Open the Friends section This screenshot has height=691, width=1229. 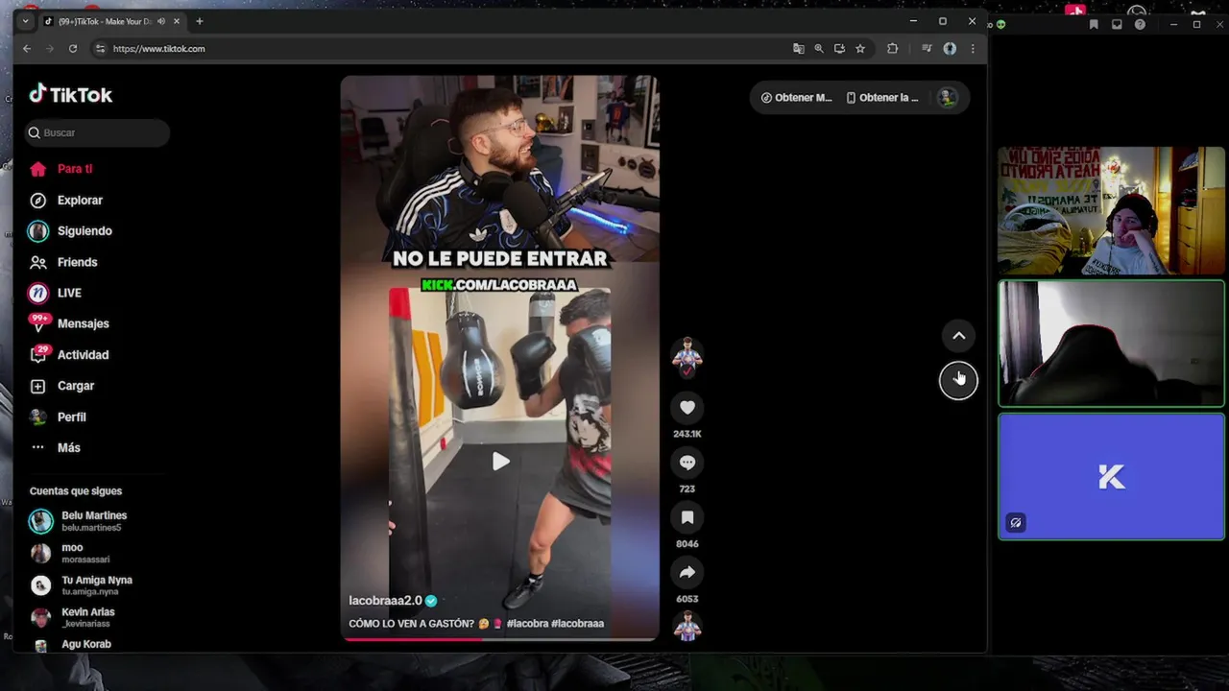77,262
